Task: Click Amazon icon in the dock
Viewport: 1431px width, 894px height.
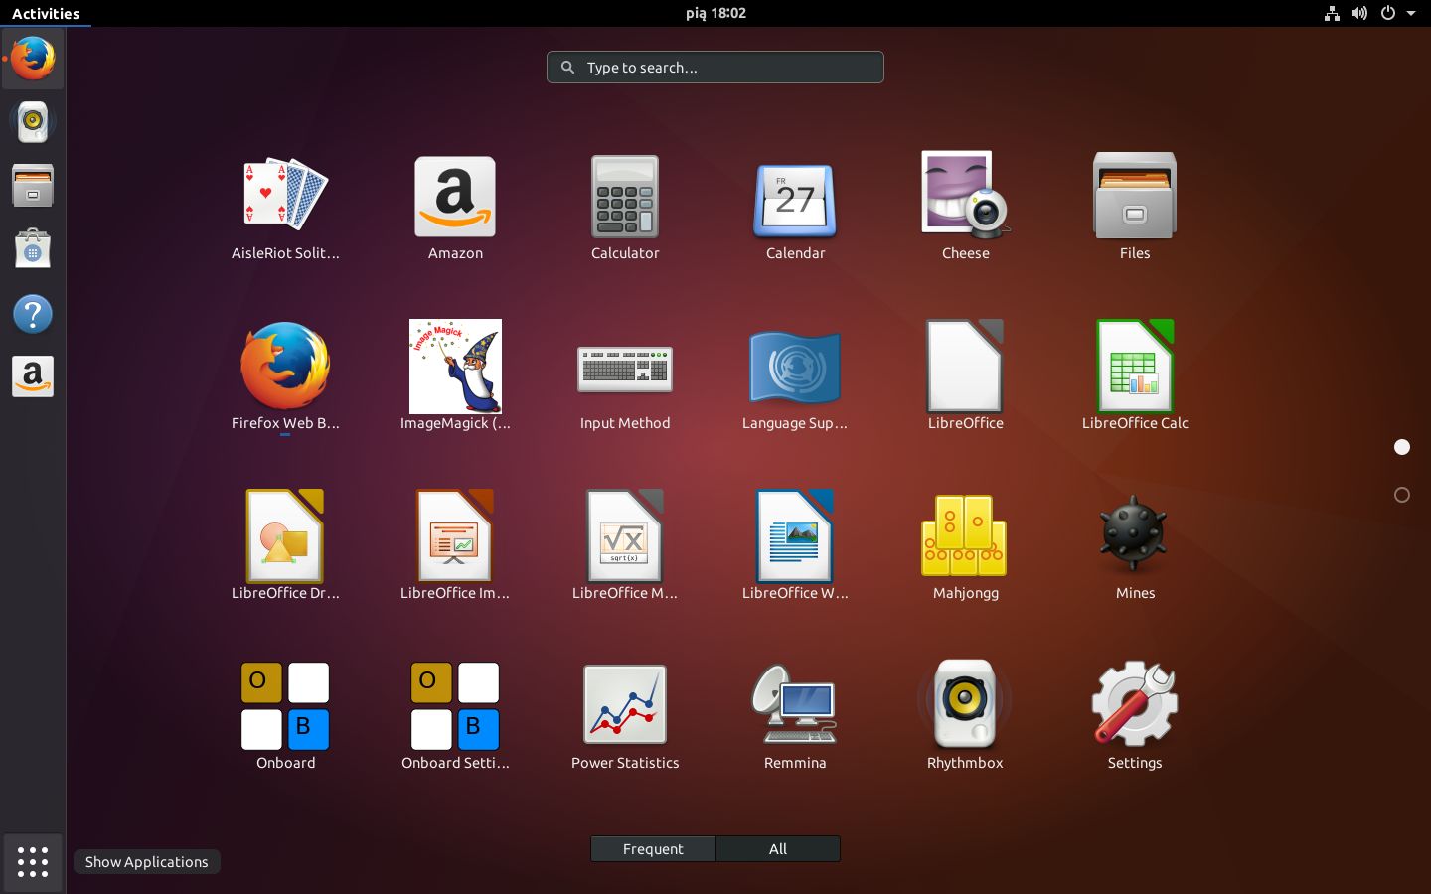Action: pyautogui.click(x=33, y=377)
